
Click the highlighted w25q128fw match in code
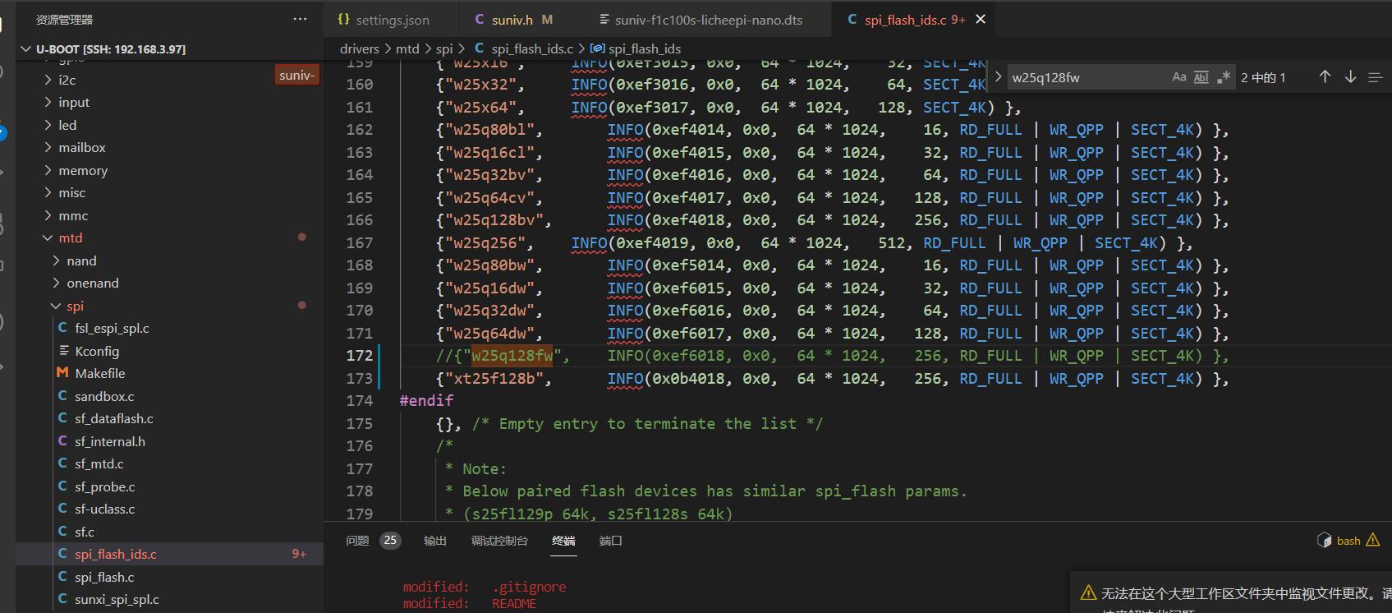click(512, 356)
